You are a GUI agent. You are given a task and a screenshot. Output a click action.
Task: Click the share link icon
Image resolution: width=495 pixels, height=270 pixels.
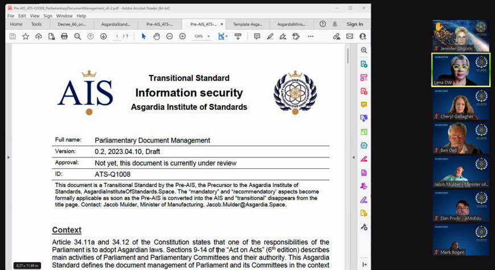(336, 36)
